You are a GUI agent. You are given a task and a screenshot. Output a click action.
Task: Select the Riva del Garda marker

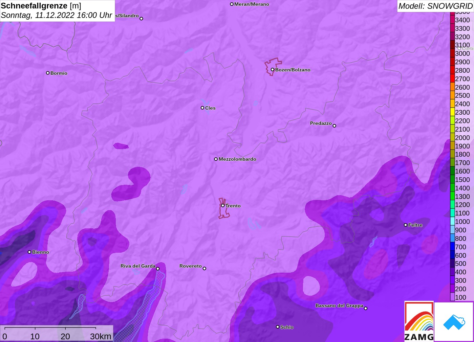[x=158, y=269]
